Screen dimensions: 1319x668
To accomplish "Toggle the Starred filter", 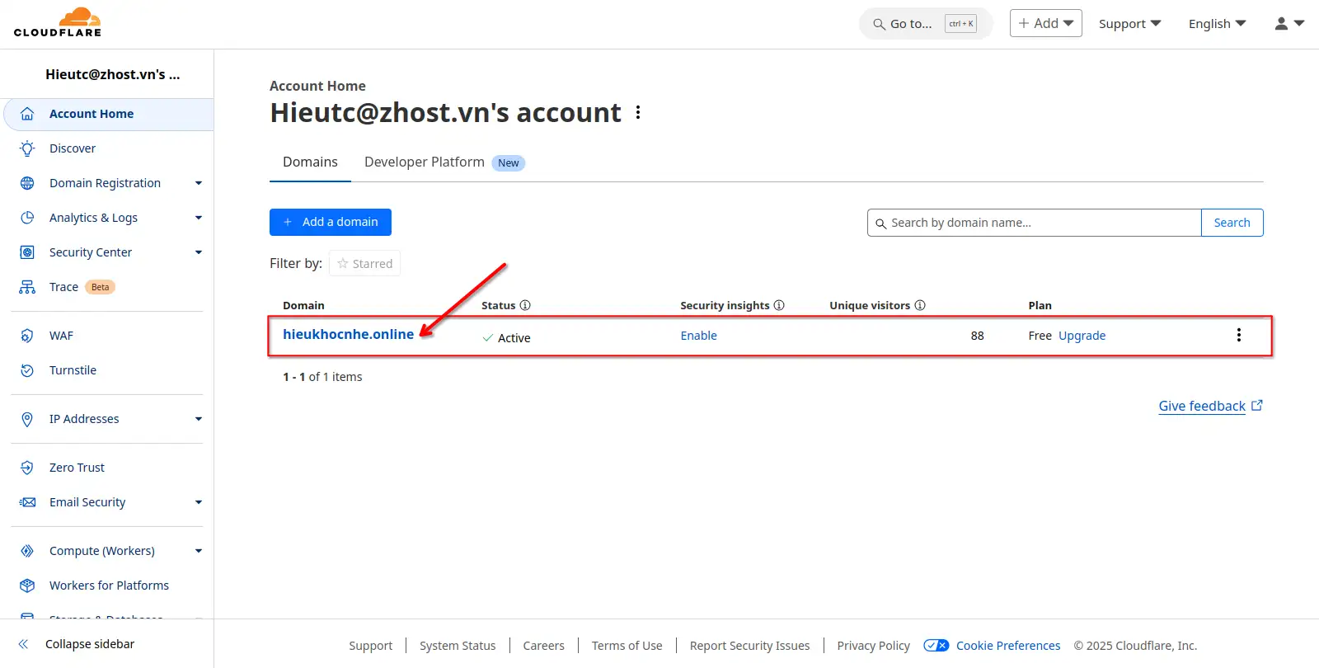I will [x=364, y=264].
